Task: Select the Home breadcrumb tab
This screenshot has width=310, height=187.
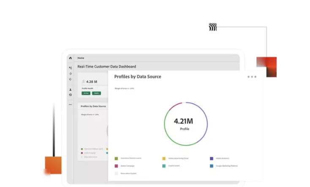Action: pos(81,58)
